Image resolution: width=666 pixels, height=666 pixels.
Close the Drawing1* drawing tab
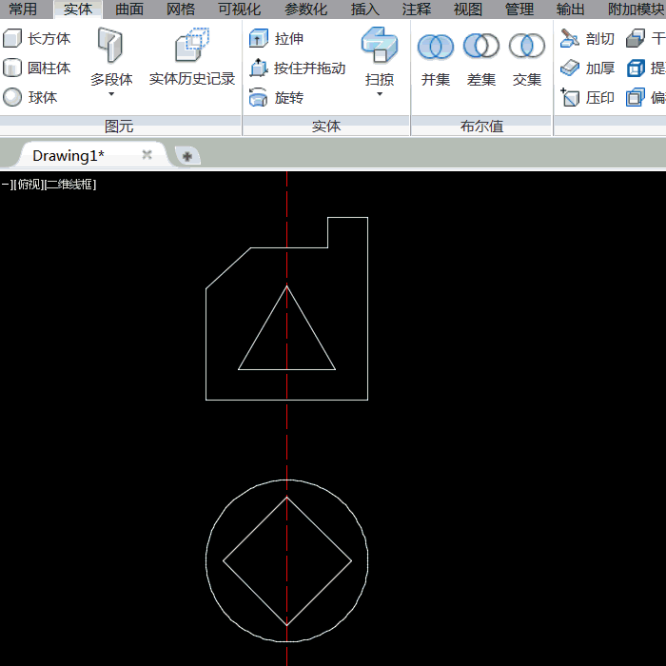tap(147, 154)
